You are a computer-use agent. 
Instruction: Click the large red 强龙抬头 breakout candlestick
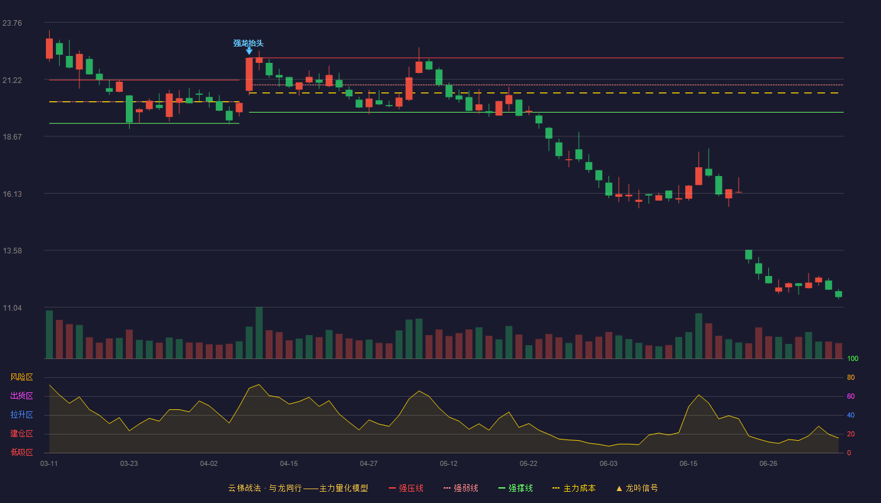pyautogui.click(x=249, y=74)
